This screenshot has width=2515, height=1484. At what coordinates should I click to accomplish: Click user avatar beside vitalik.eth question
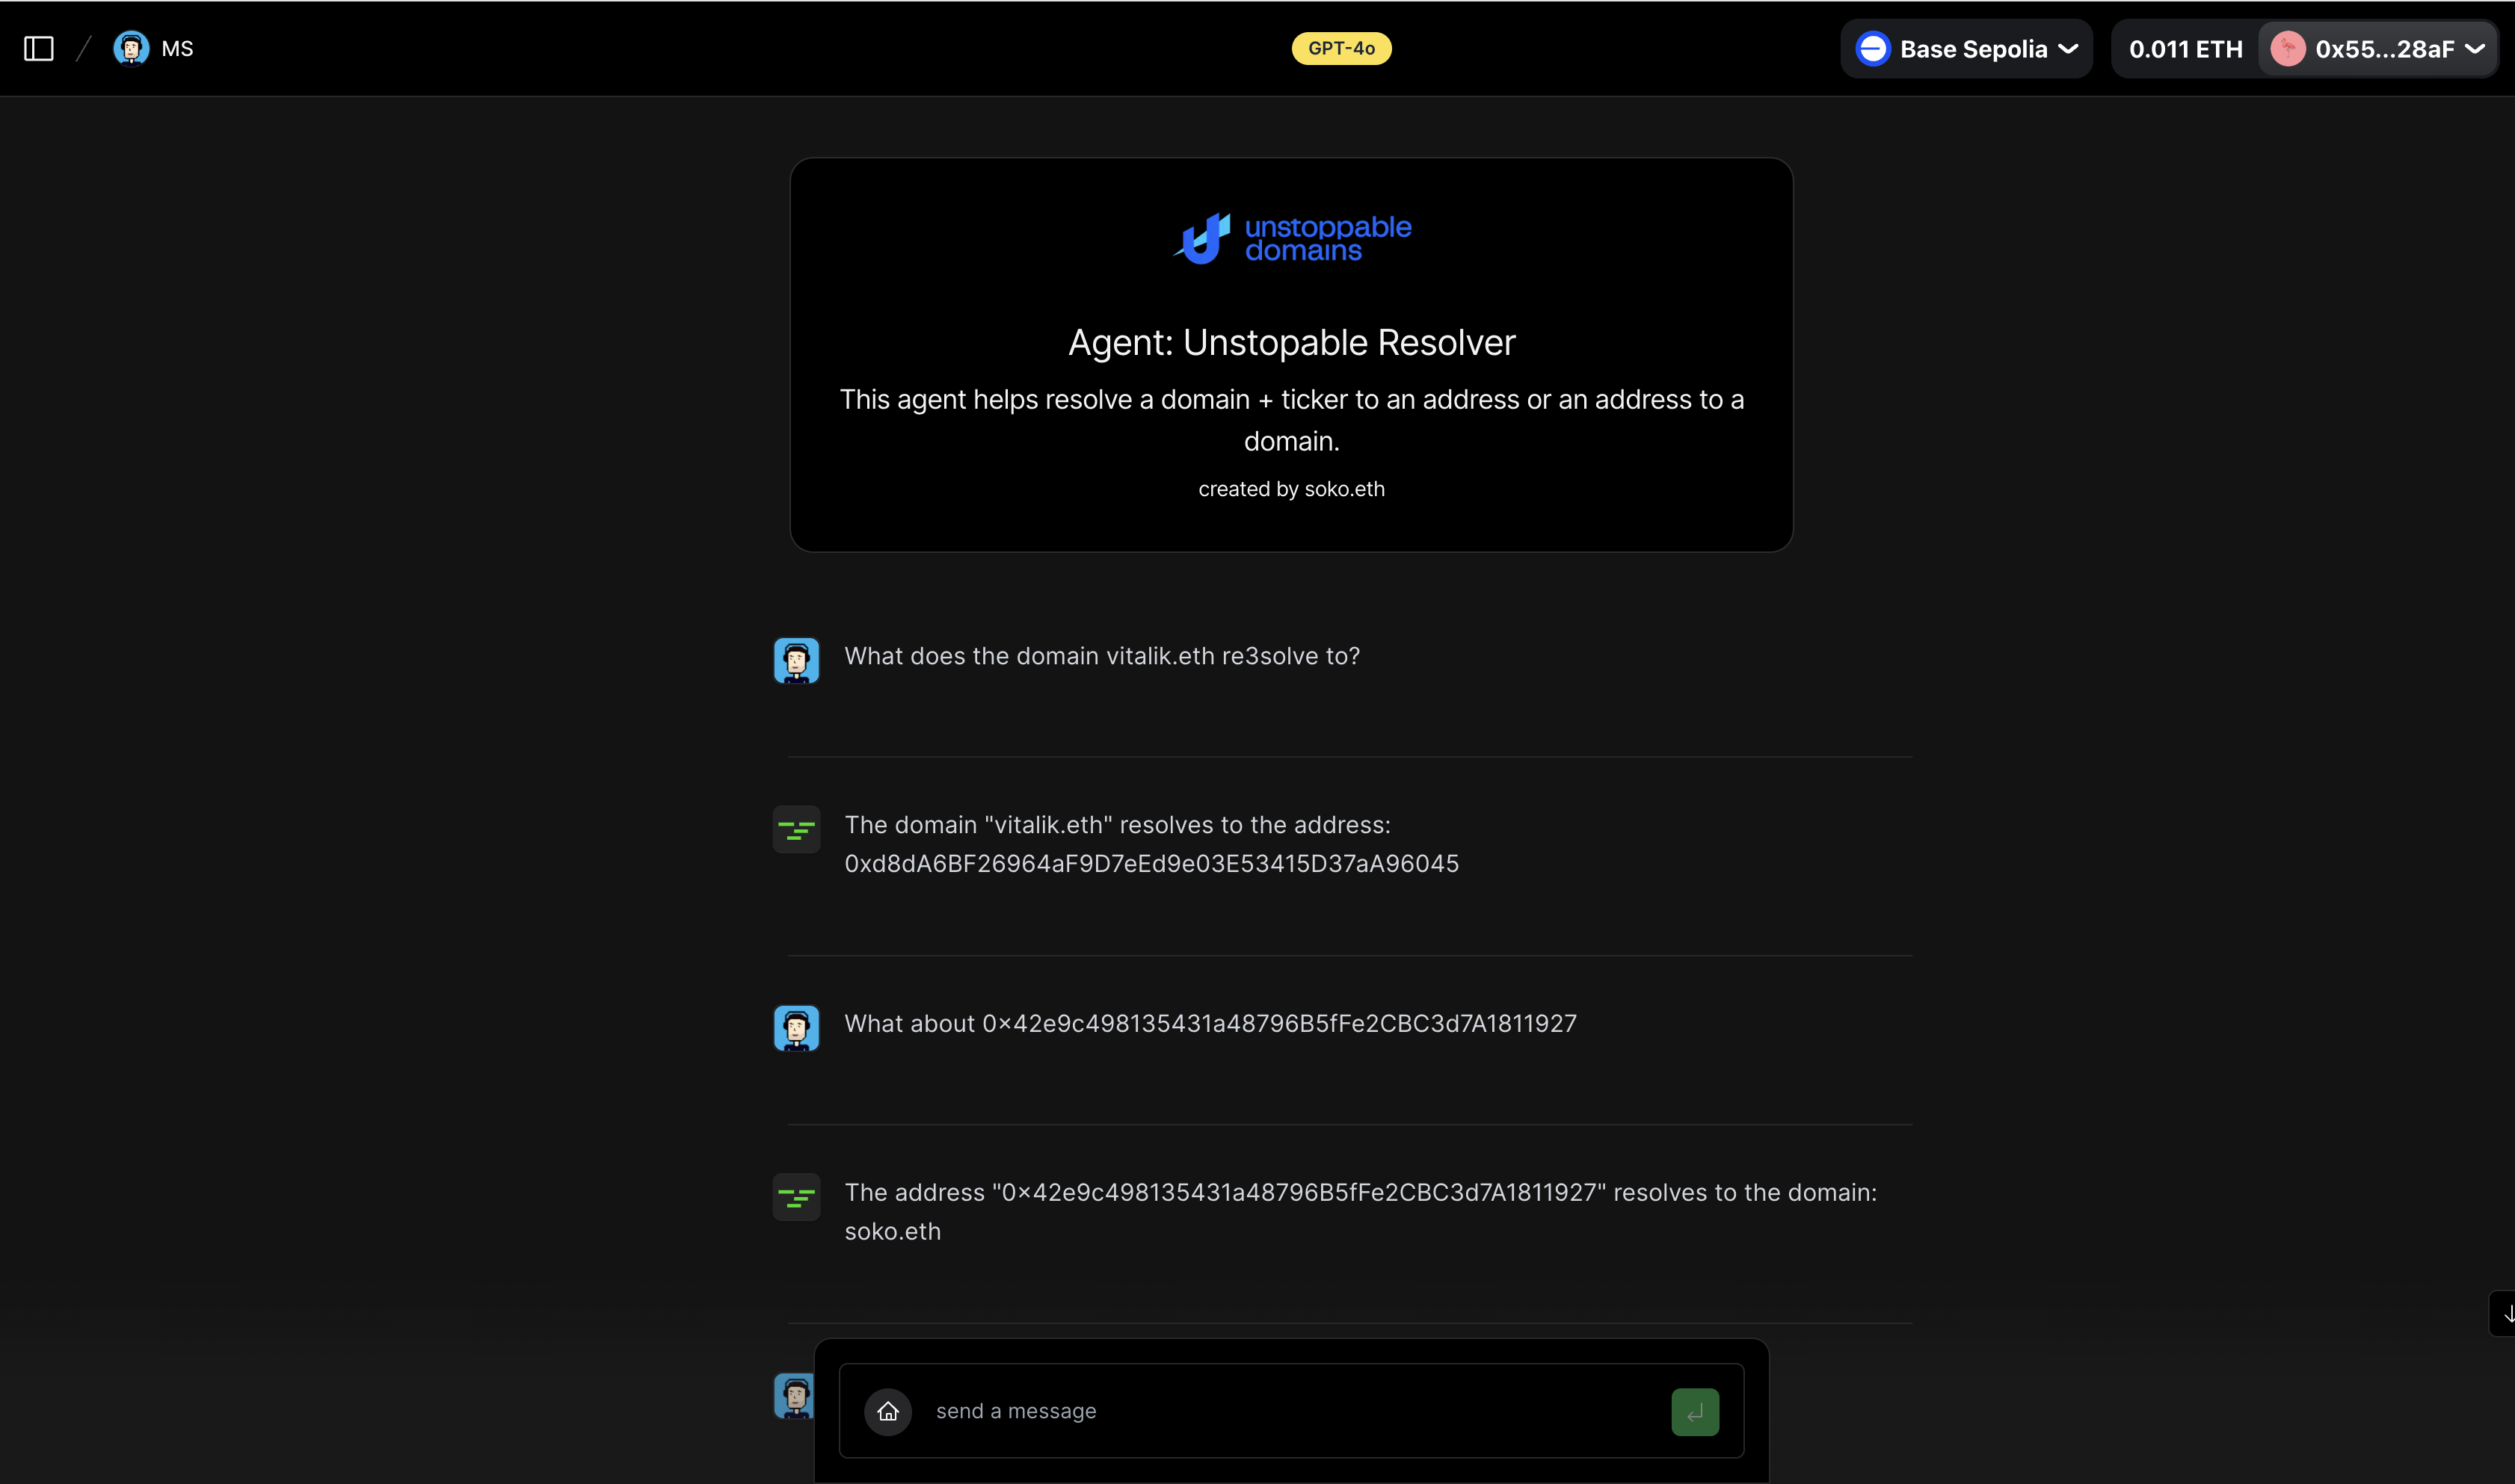[796, 661]
